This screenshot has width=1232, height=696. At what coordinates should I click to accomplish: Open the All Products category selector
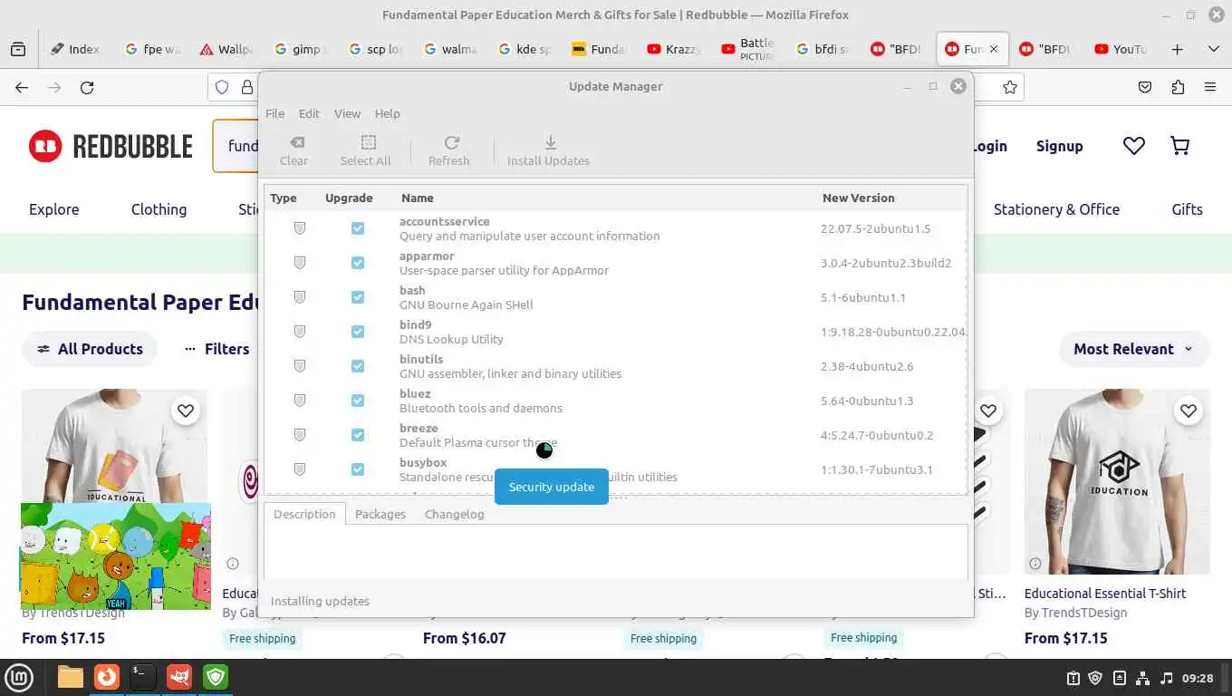[x=90, y=349]
